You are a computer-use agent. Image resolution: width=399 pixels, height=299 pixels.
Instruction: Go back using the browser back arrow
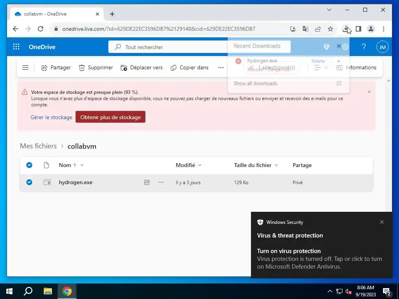point(16,29)
